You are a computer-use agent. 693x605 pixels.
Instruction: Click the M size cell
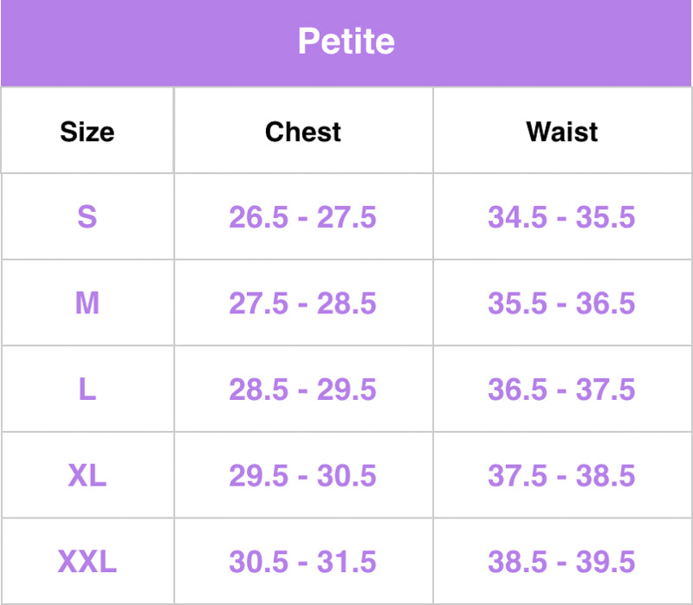coord(87,303)
